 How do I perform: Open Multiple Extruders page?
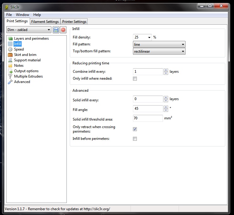pos(28,76)
